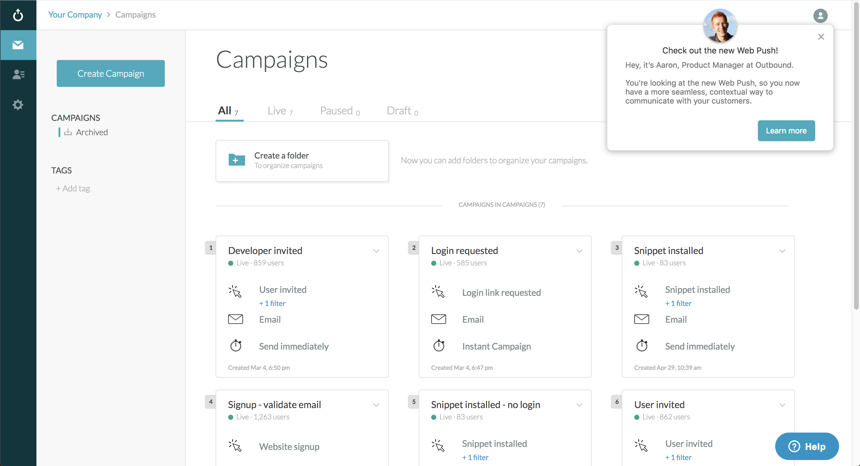Click Aaron's avatar photo in popup
Viewport: 860px width, 466px height.
[720, 25]
